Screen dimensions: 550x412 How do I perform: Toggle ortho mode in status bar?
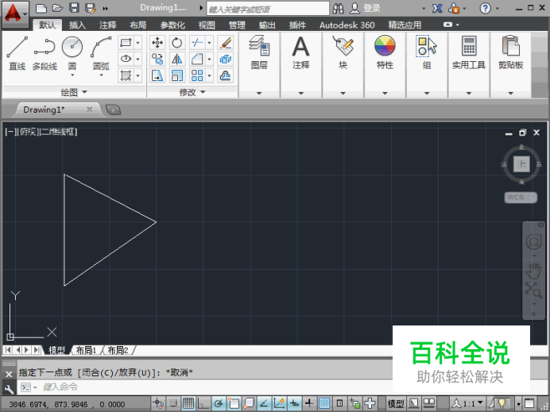pyautogui.click(x=203, y=403)
